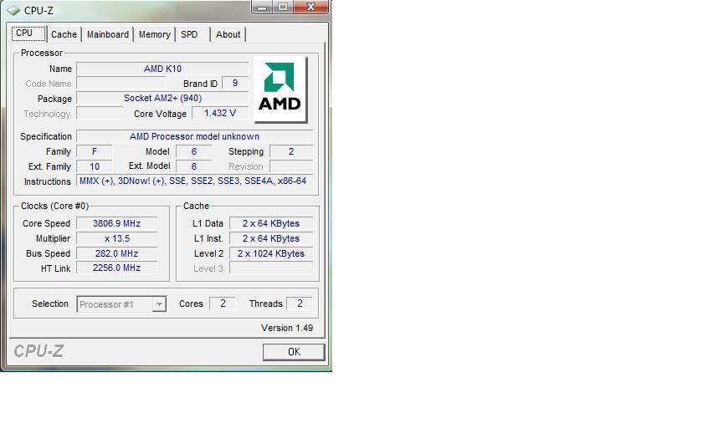Click the Version 1.49 text
The width and height of the screenshot is (703, 439).
[x=287, y=328]
